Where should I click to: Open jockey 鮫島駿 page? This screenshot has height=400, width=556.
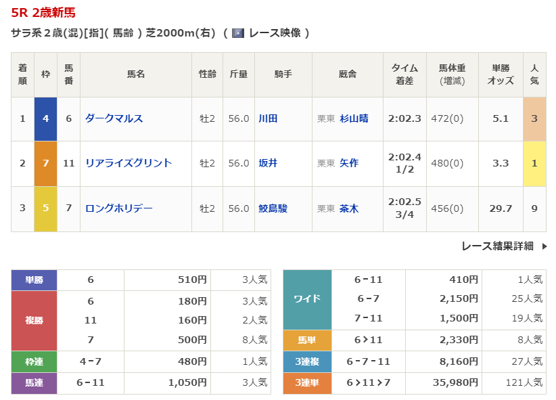[273, 208]
